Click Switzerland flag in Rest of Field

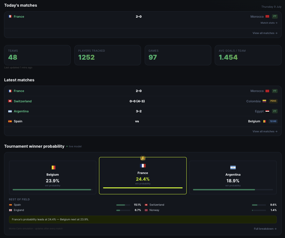point(146,205)
